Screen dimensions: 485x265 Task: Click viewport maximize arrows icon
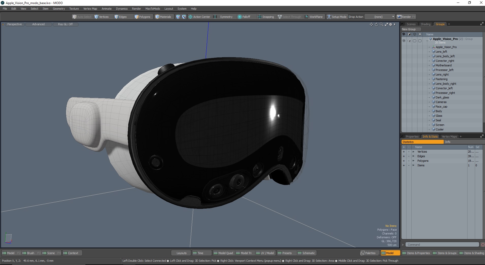386,24
